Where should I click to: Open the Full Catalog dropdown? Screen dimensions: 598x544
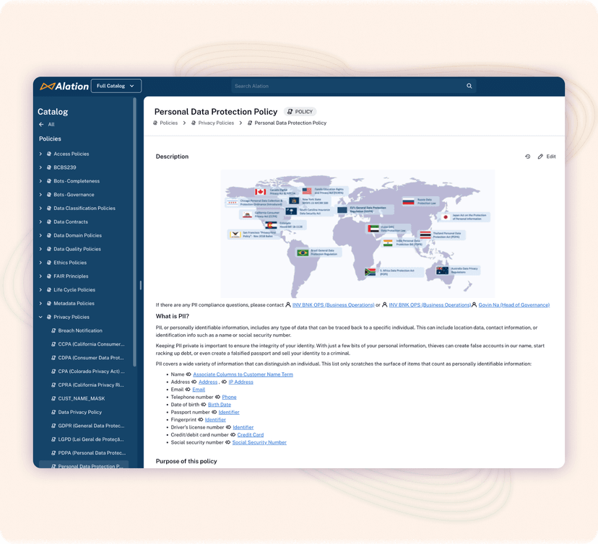[116, 85]
